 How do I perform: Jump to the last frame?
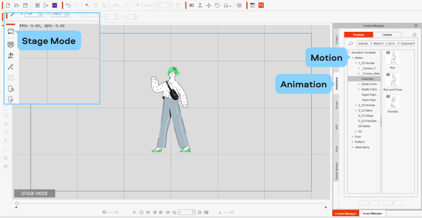click(x=168, y=212)
